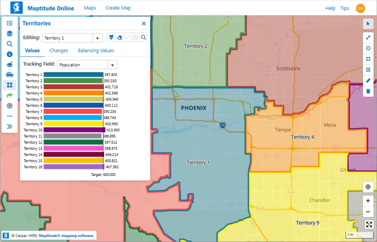The height and width of the screenshot is (242, 377).
Task: Open the map layers sidebar icon
Action: click(9, 33)
